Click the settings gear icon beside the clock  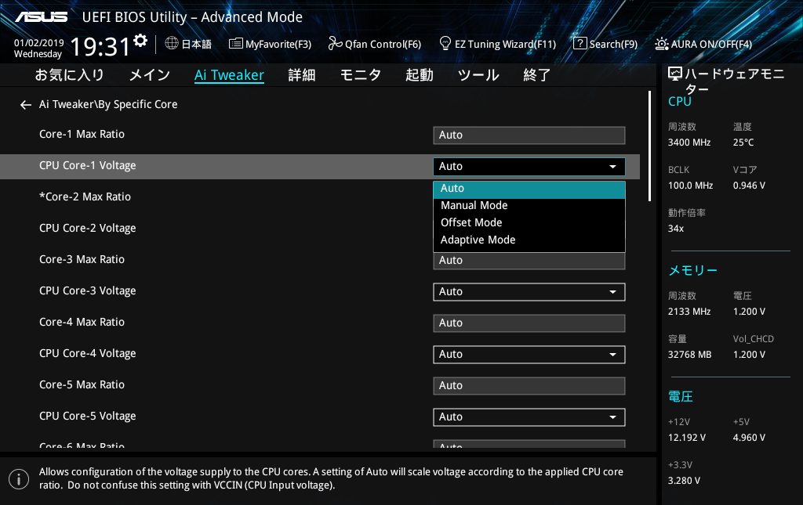[x=140, y=41]
